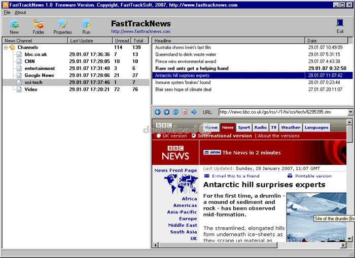Click the bbc.co.uk channel page icon
Screen dimensions: 355x258
pos(19,55)
